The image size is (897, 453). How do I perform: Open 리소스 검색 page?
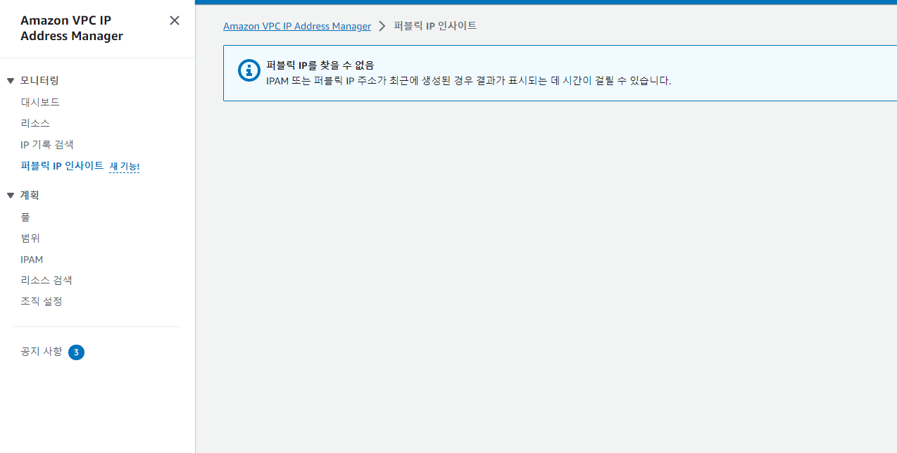(x=46, y=280)
